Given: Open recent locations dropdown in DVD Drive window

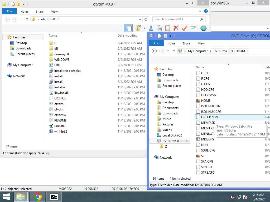Looking at the screenshot, I should (168, 51).
